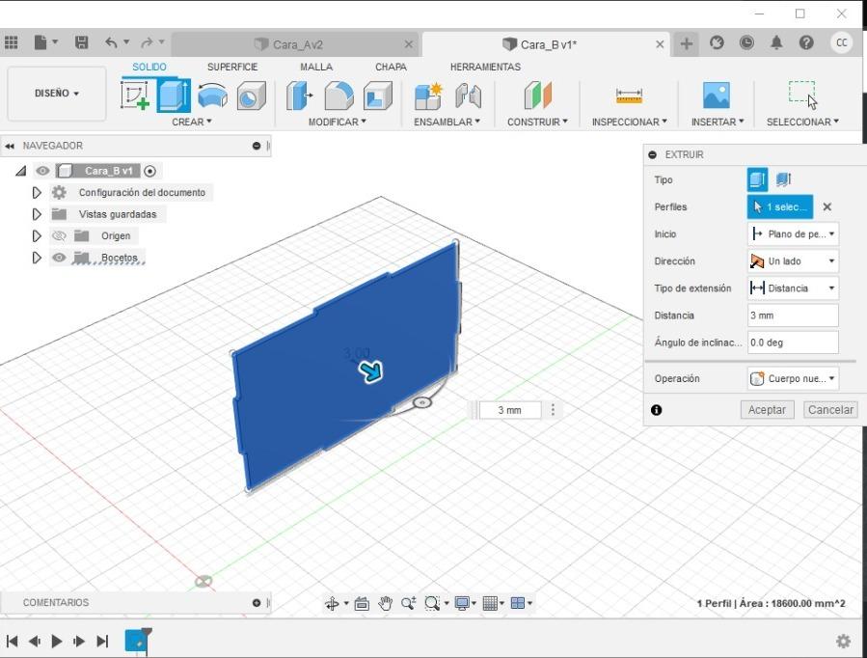Switch to the Cara_Av2 document tab
Viewport: 867px width, 658px height.
click(x=296, y=44)
